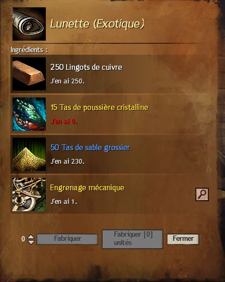
Task: Click 50 Tas de sable grossier label
Action: 90,148
